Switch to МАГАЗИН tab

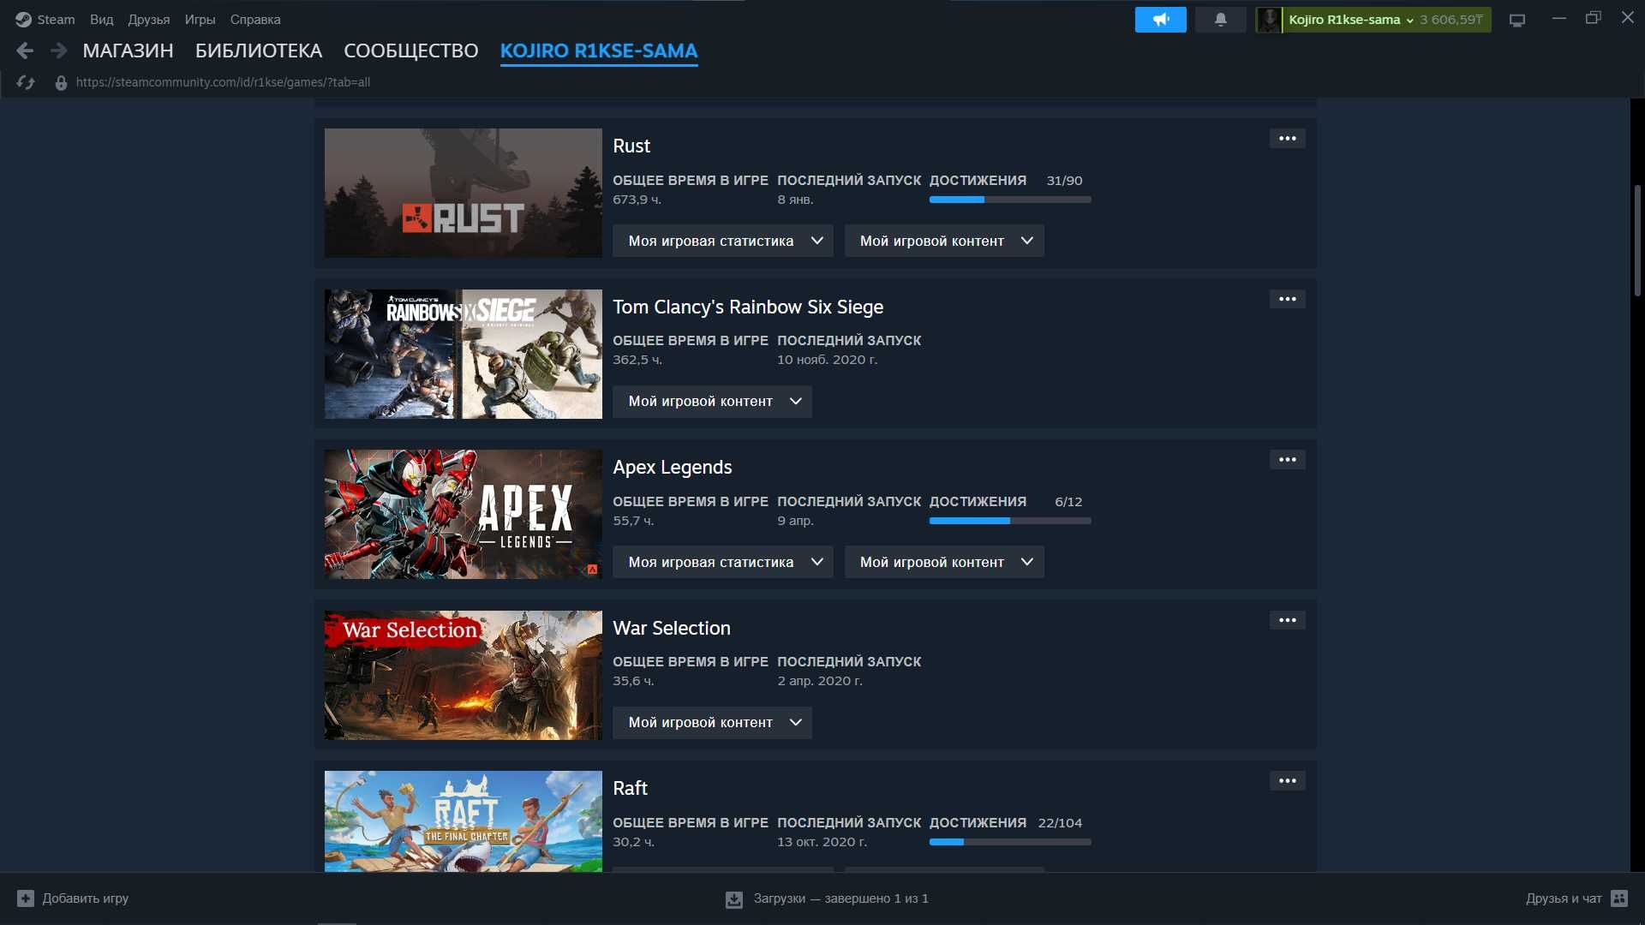128,51
